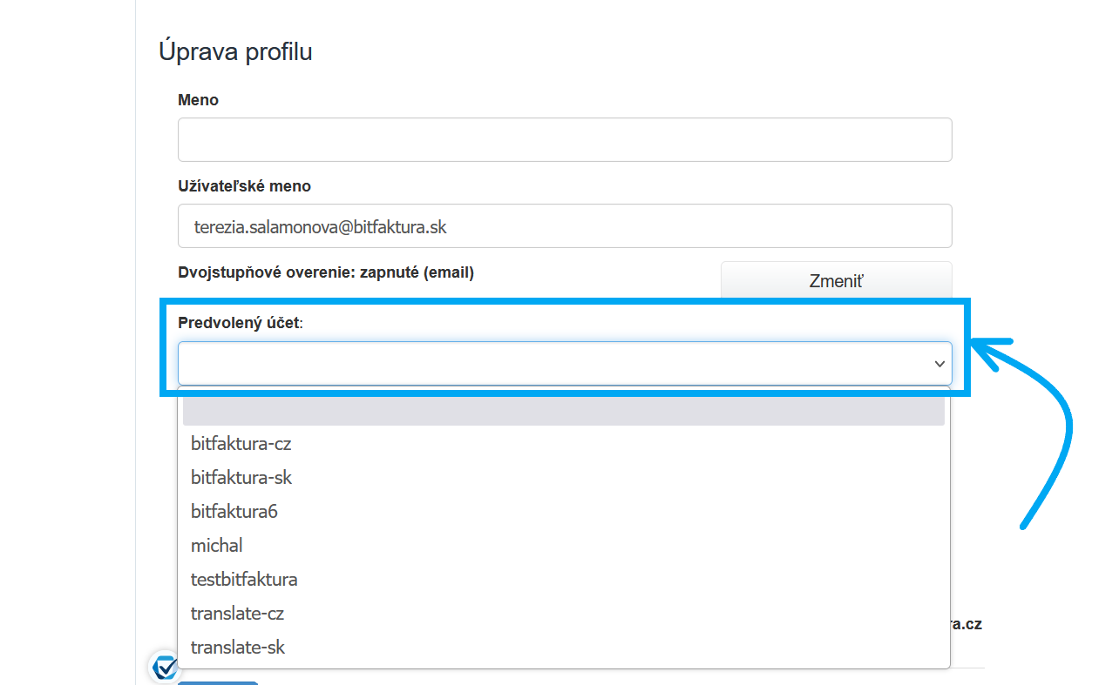Select the blank option in dropdown
The height and width of the screenshot is (685, 1119).
(x=563, y=411)
